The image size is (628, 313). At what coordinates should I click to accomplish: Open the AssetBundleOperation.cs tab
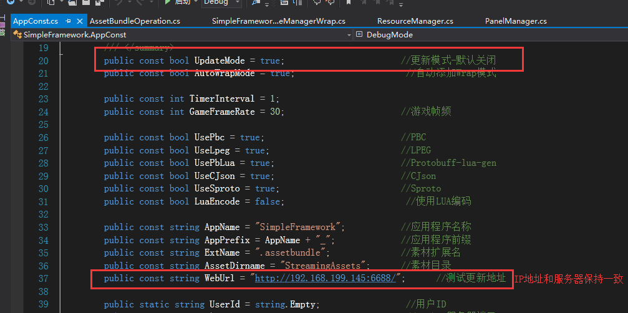[x=135, y=21]
